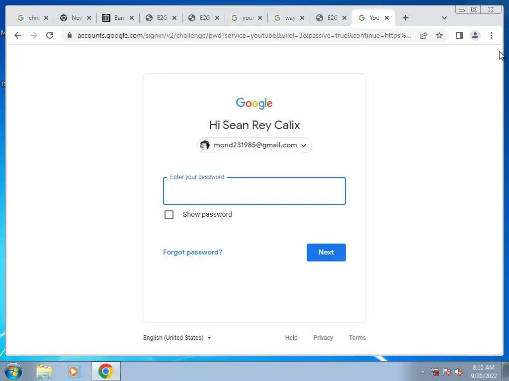This screenshot has height=381, width=509.
Task: Open the Windows Start menu
Action: click(x=13, y=371)
